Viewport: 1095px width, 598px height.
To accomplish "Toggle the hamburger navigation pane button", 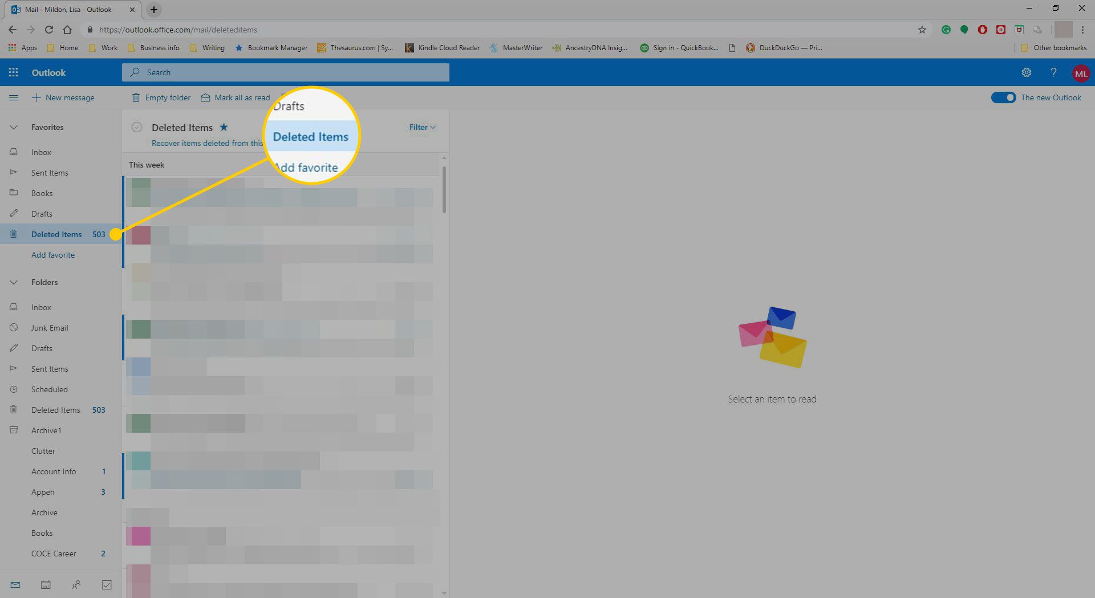I will [14, 97].
